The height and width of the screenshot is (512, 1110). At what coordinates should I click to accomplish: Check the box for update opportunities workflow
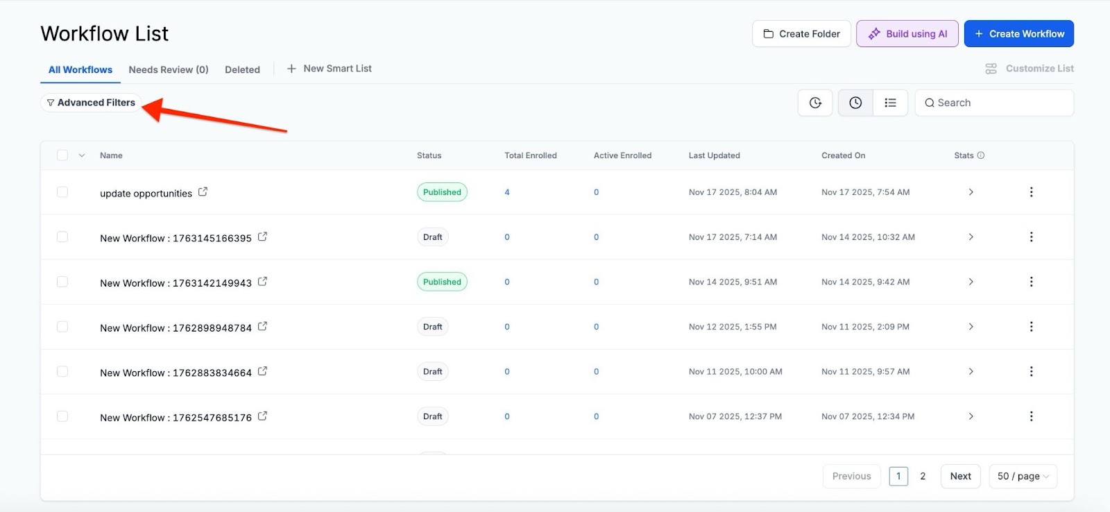62,192
